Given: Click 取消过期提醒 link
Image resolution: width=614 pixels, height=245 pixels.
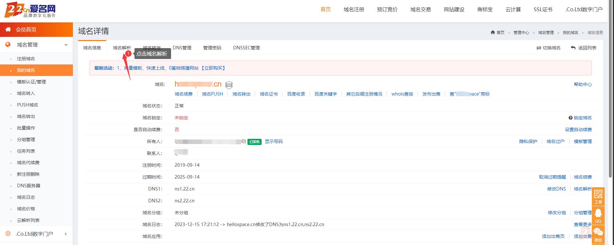Looking at the screenshot, I should [552, 177].
